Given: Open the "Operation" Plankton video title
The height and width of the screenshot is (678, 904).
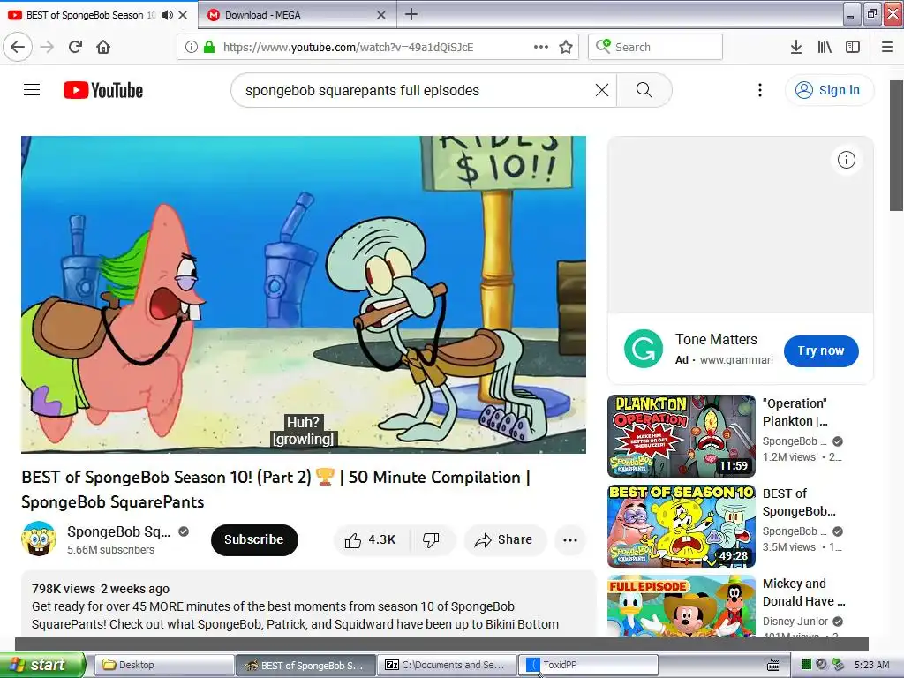Looking at the screenshot, I should click(795, 412).
